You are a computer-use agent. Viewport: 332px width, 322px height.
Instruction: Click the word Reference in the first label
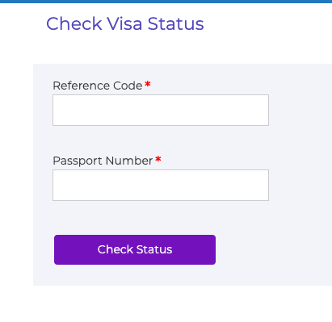pos(82,86)
